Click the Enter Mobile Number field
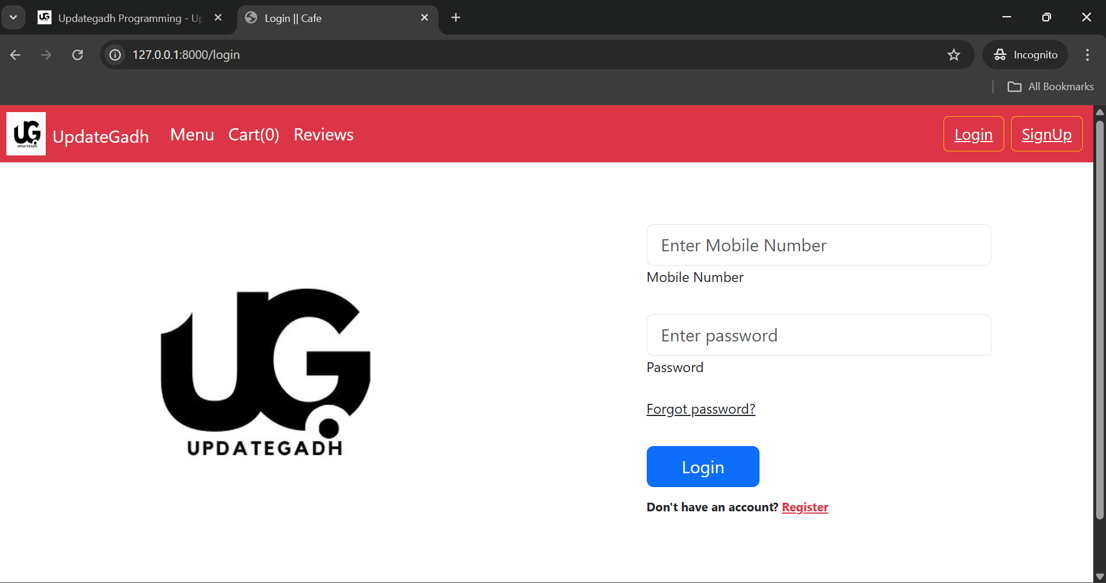The height and width of the screenshot is (583, 1106). pos(819,245)
